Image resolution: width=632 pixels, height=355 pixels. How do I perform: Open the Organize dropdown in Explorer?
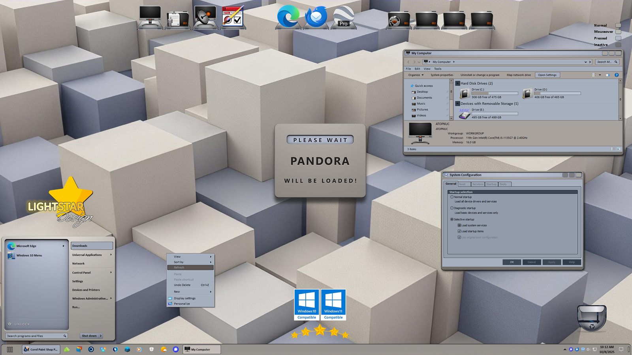coord(416,75)
